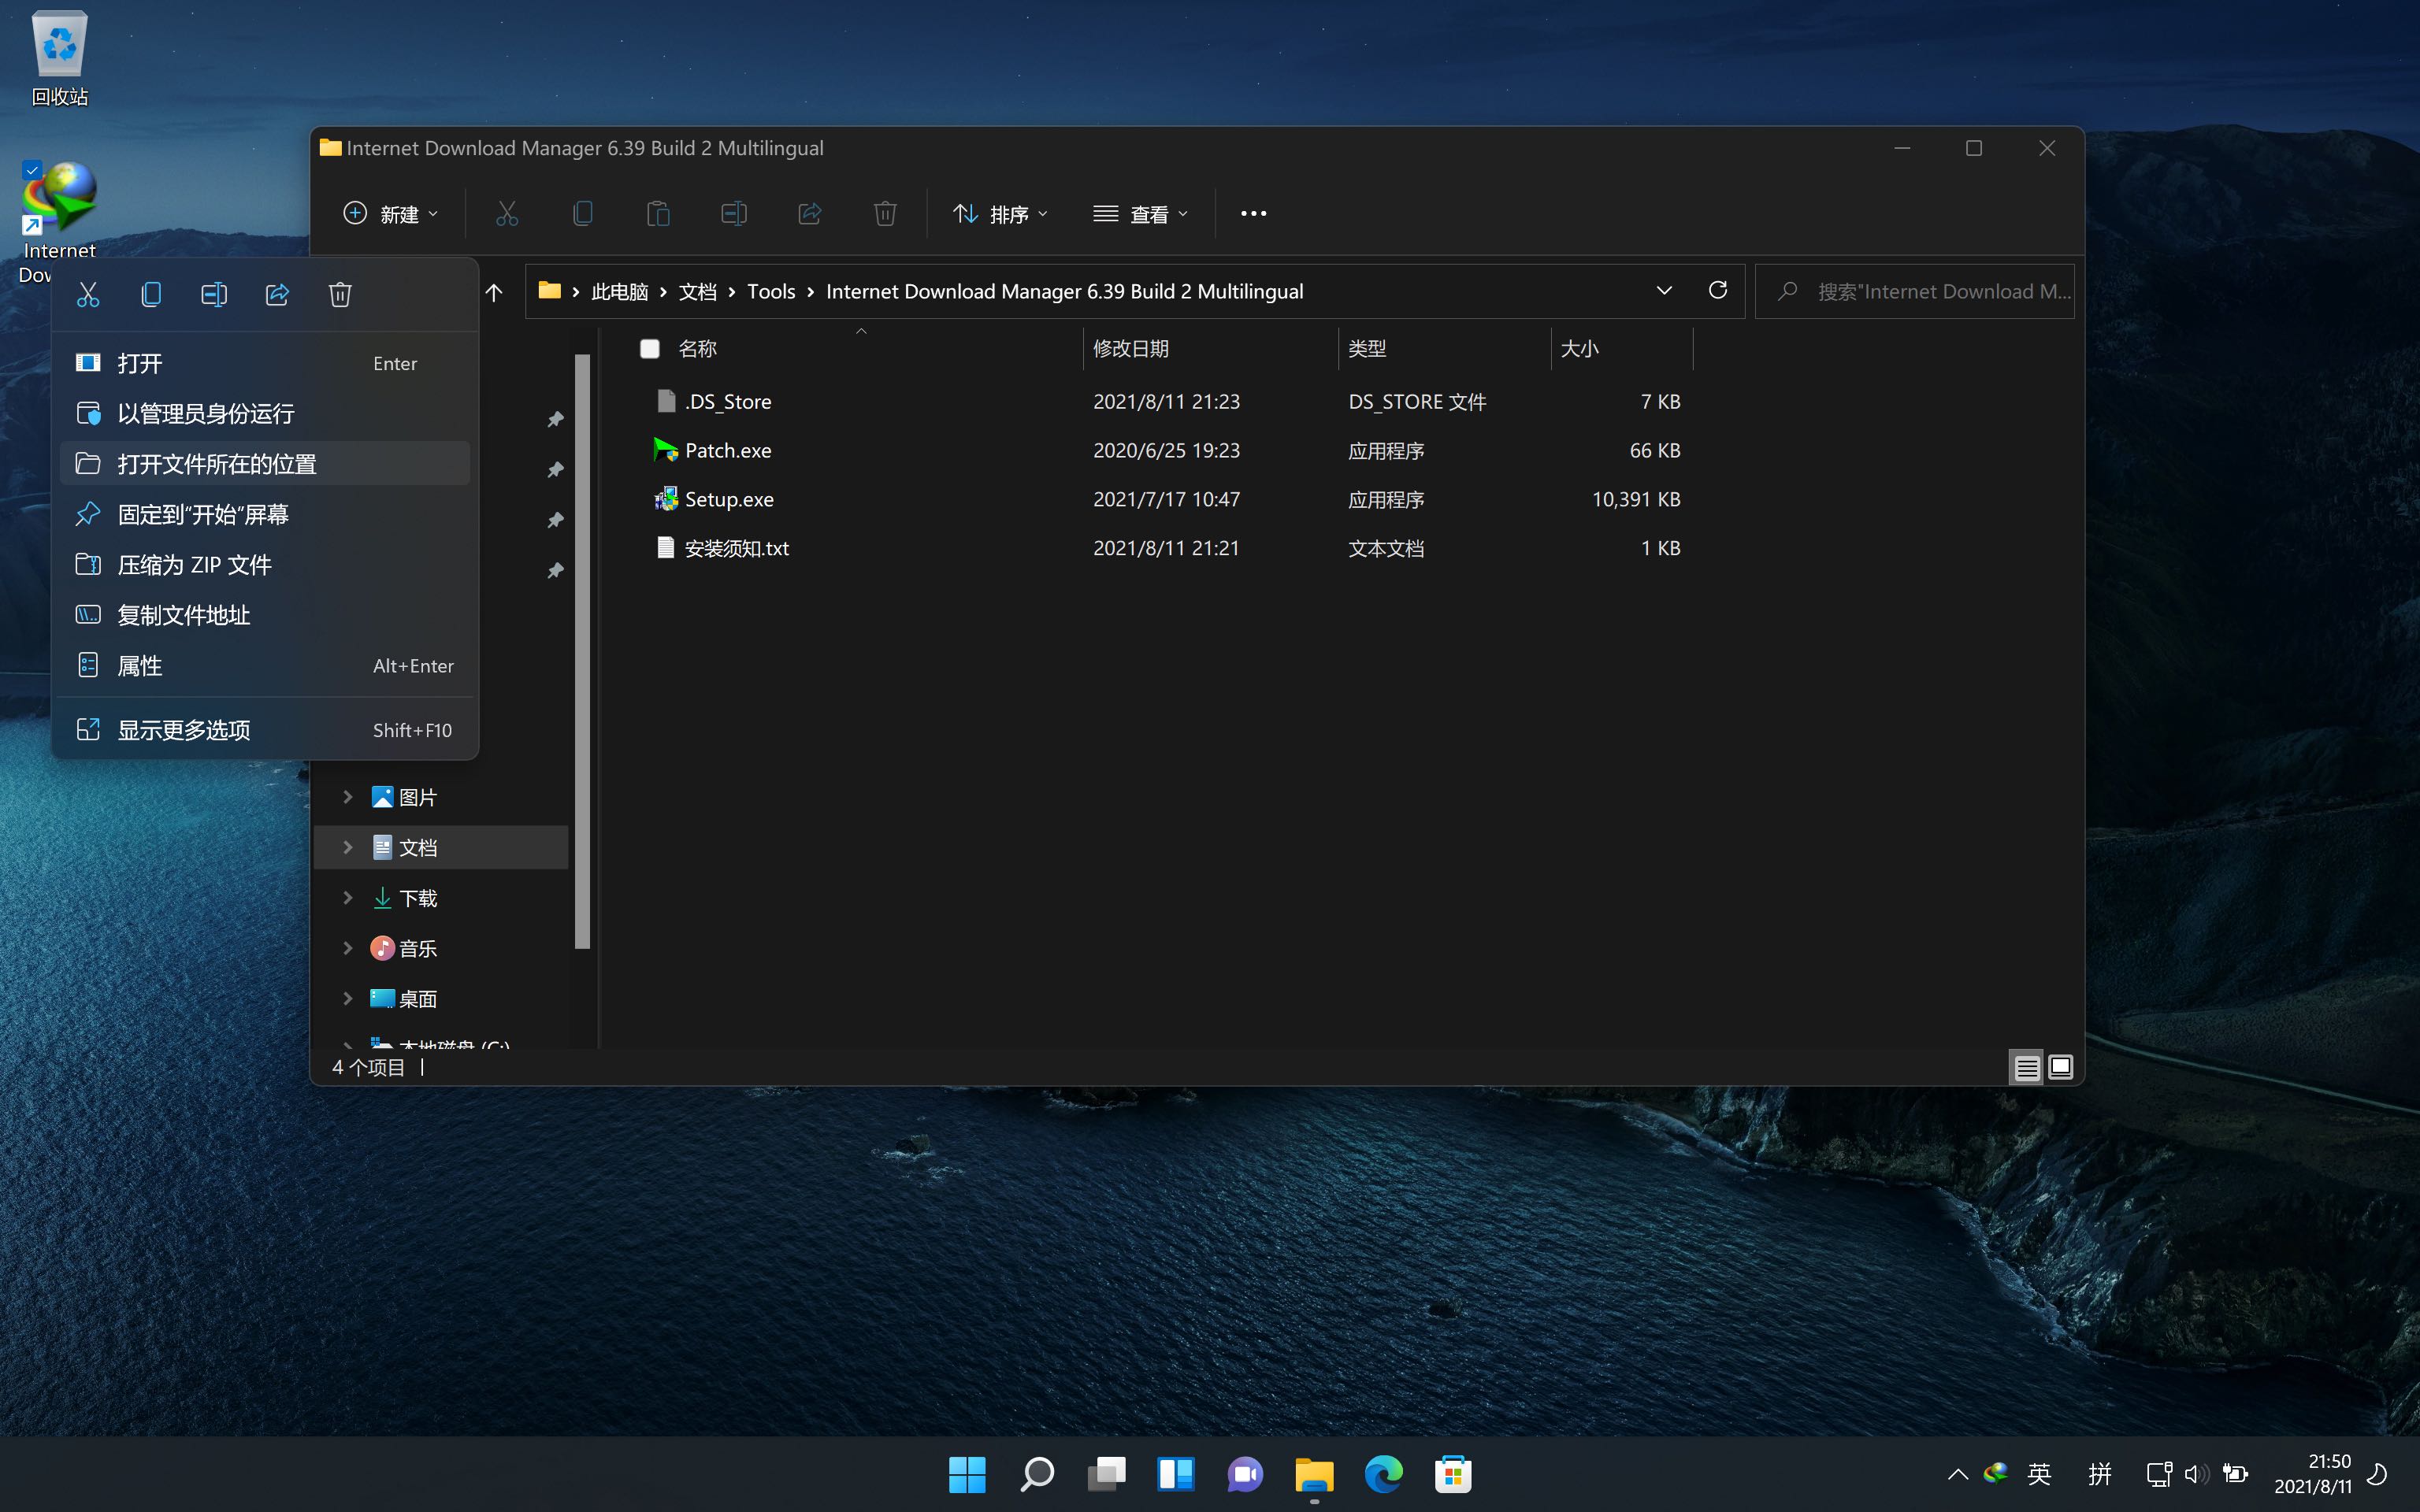
Task: Open the see more three-dots menu
Action: pos(1253,214)
